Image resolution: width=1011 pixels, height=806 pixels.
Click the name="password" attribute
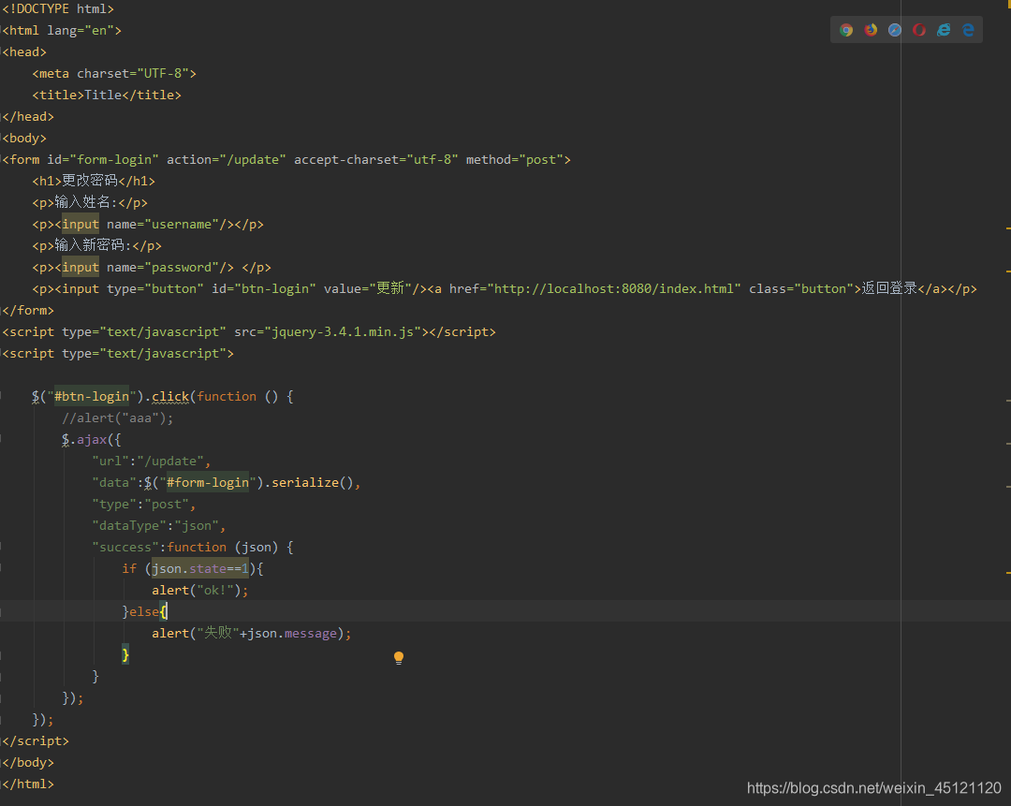coord(163,268)
